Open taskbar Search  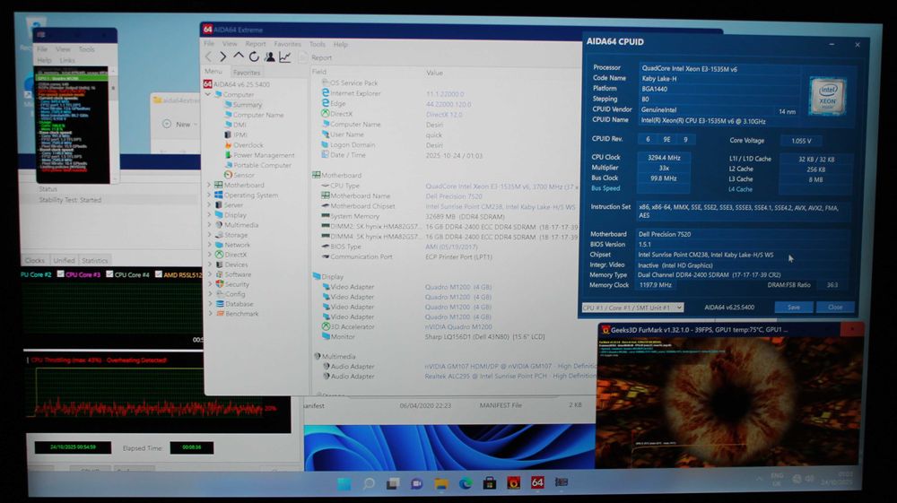tap(369, 483)
